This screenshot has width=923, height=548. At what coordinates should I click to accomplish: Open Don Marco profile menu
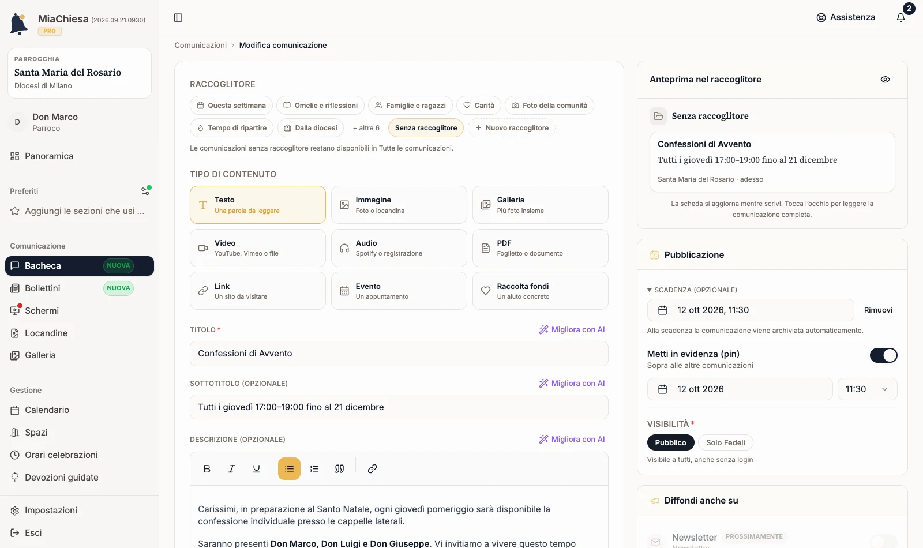pos(80,122)
